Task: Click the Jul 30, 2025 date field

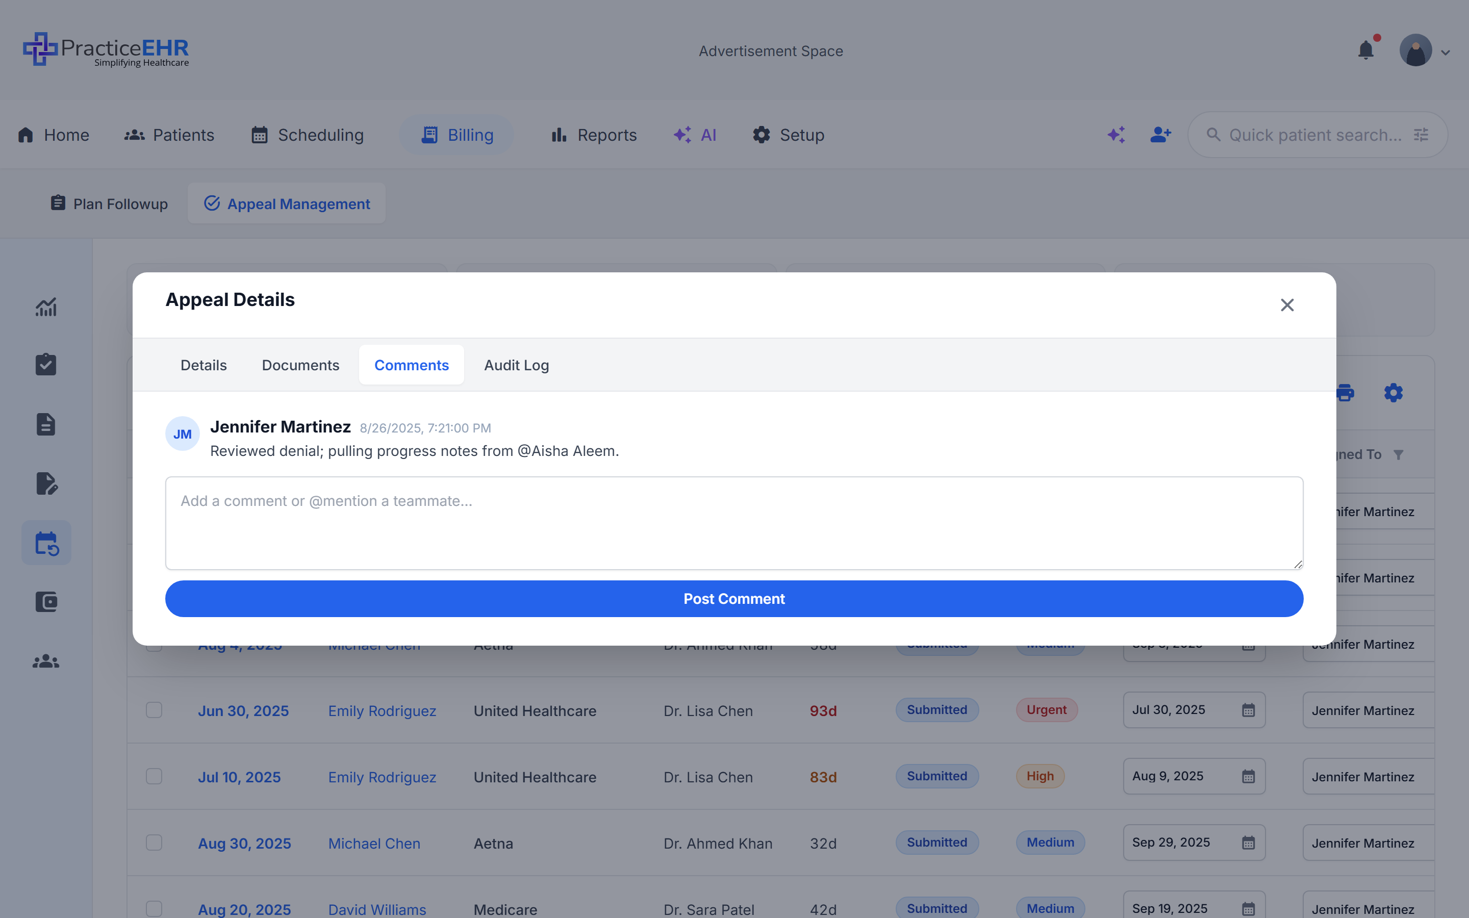Action: click(1194, 710)
